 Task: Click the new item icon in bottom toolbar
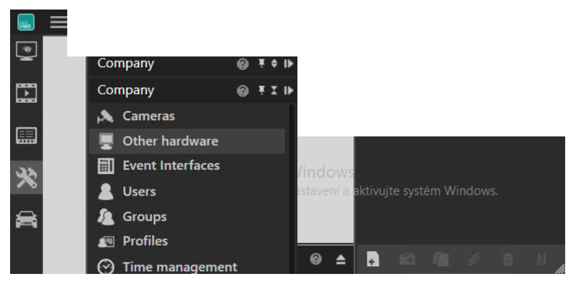(371, 260)
